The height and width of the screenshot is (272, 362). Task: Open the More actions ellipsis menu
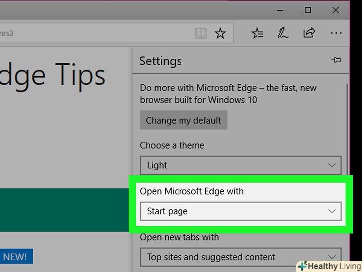pos(336,34)
